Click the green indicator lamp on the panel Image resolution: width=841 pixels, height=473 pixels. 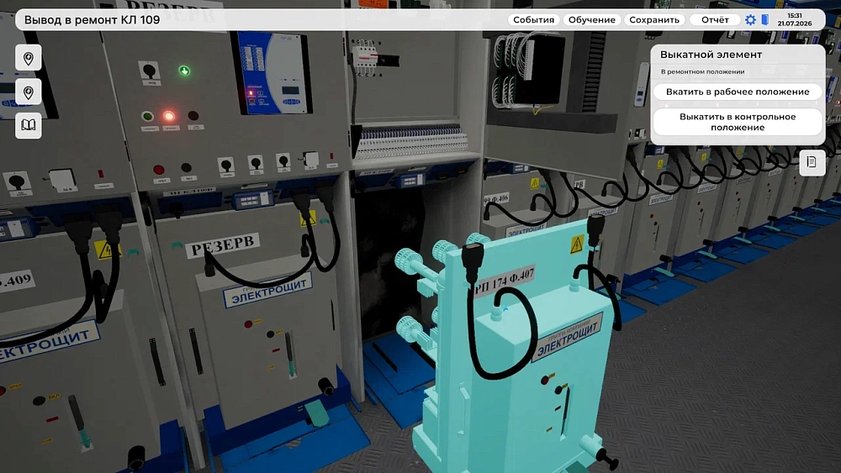tap(184, 71)
